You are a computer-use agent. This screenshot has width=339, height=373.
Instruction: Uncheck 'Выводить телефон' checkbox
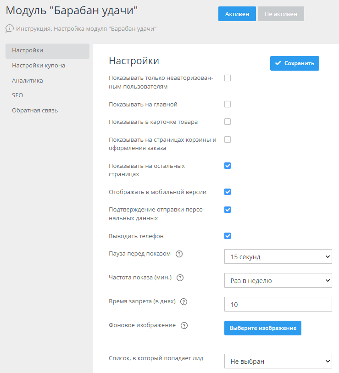(x=228, y=236)
